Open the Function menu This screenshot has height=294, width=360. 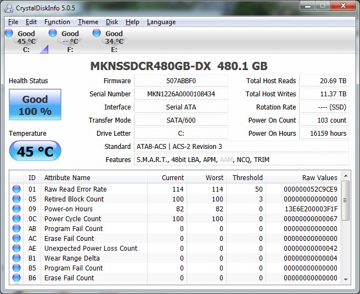coord(57,22)
